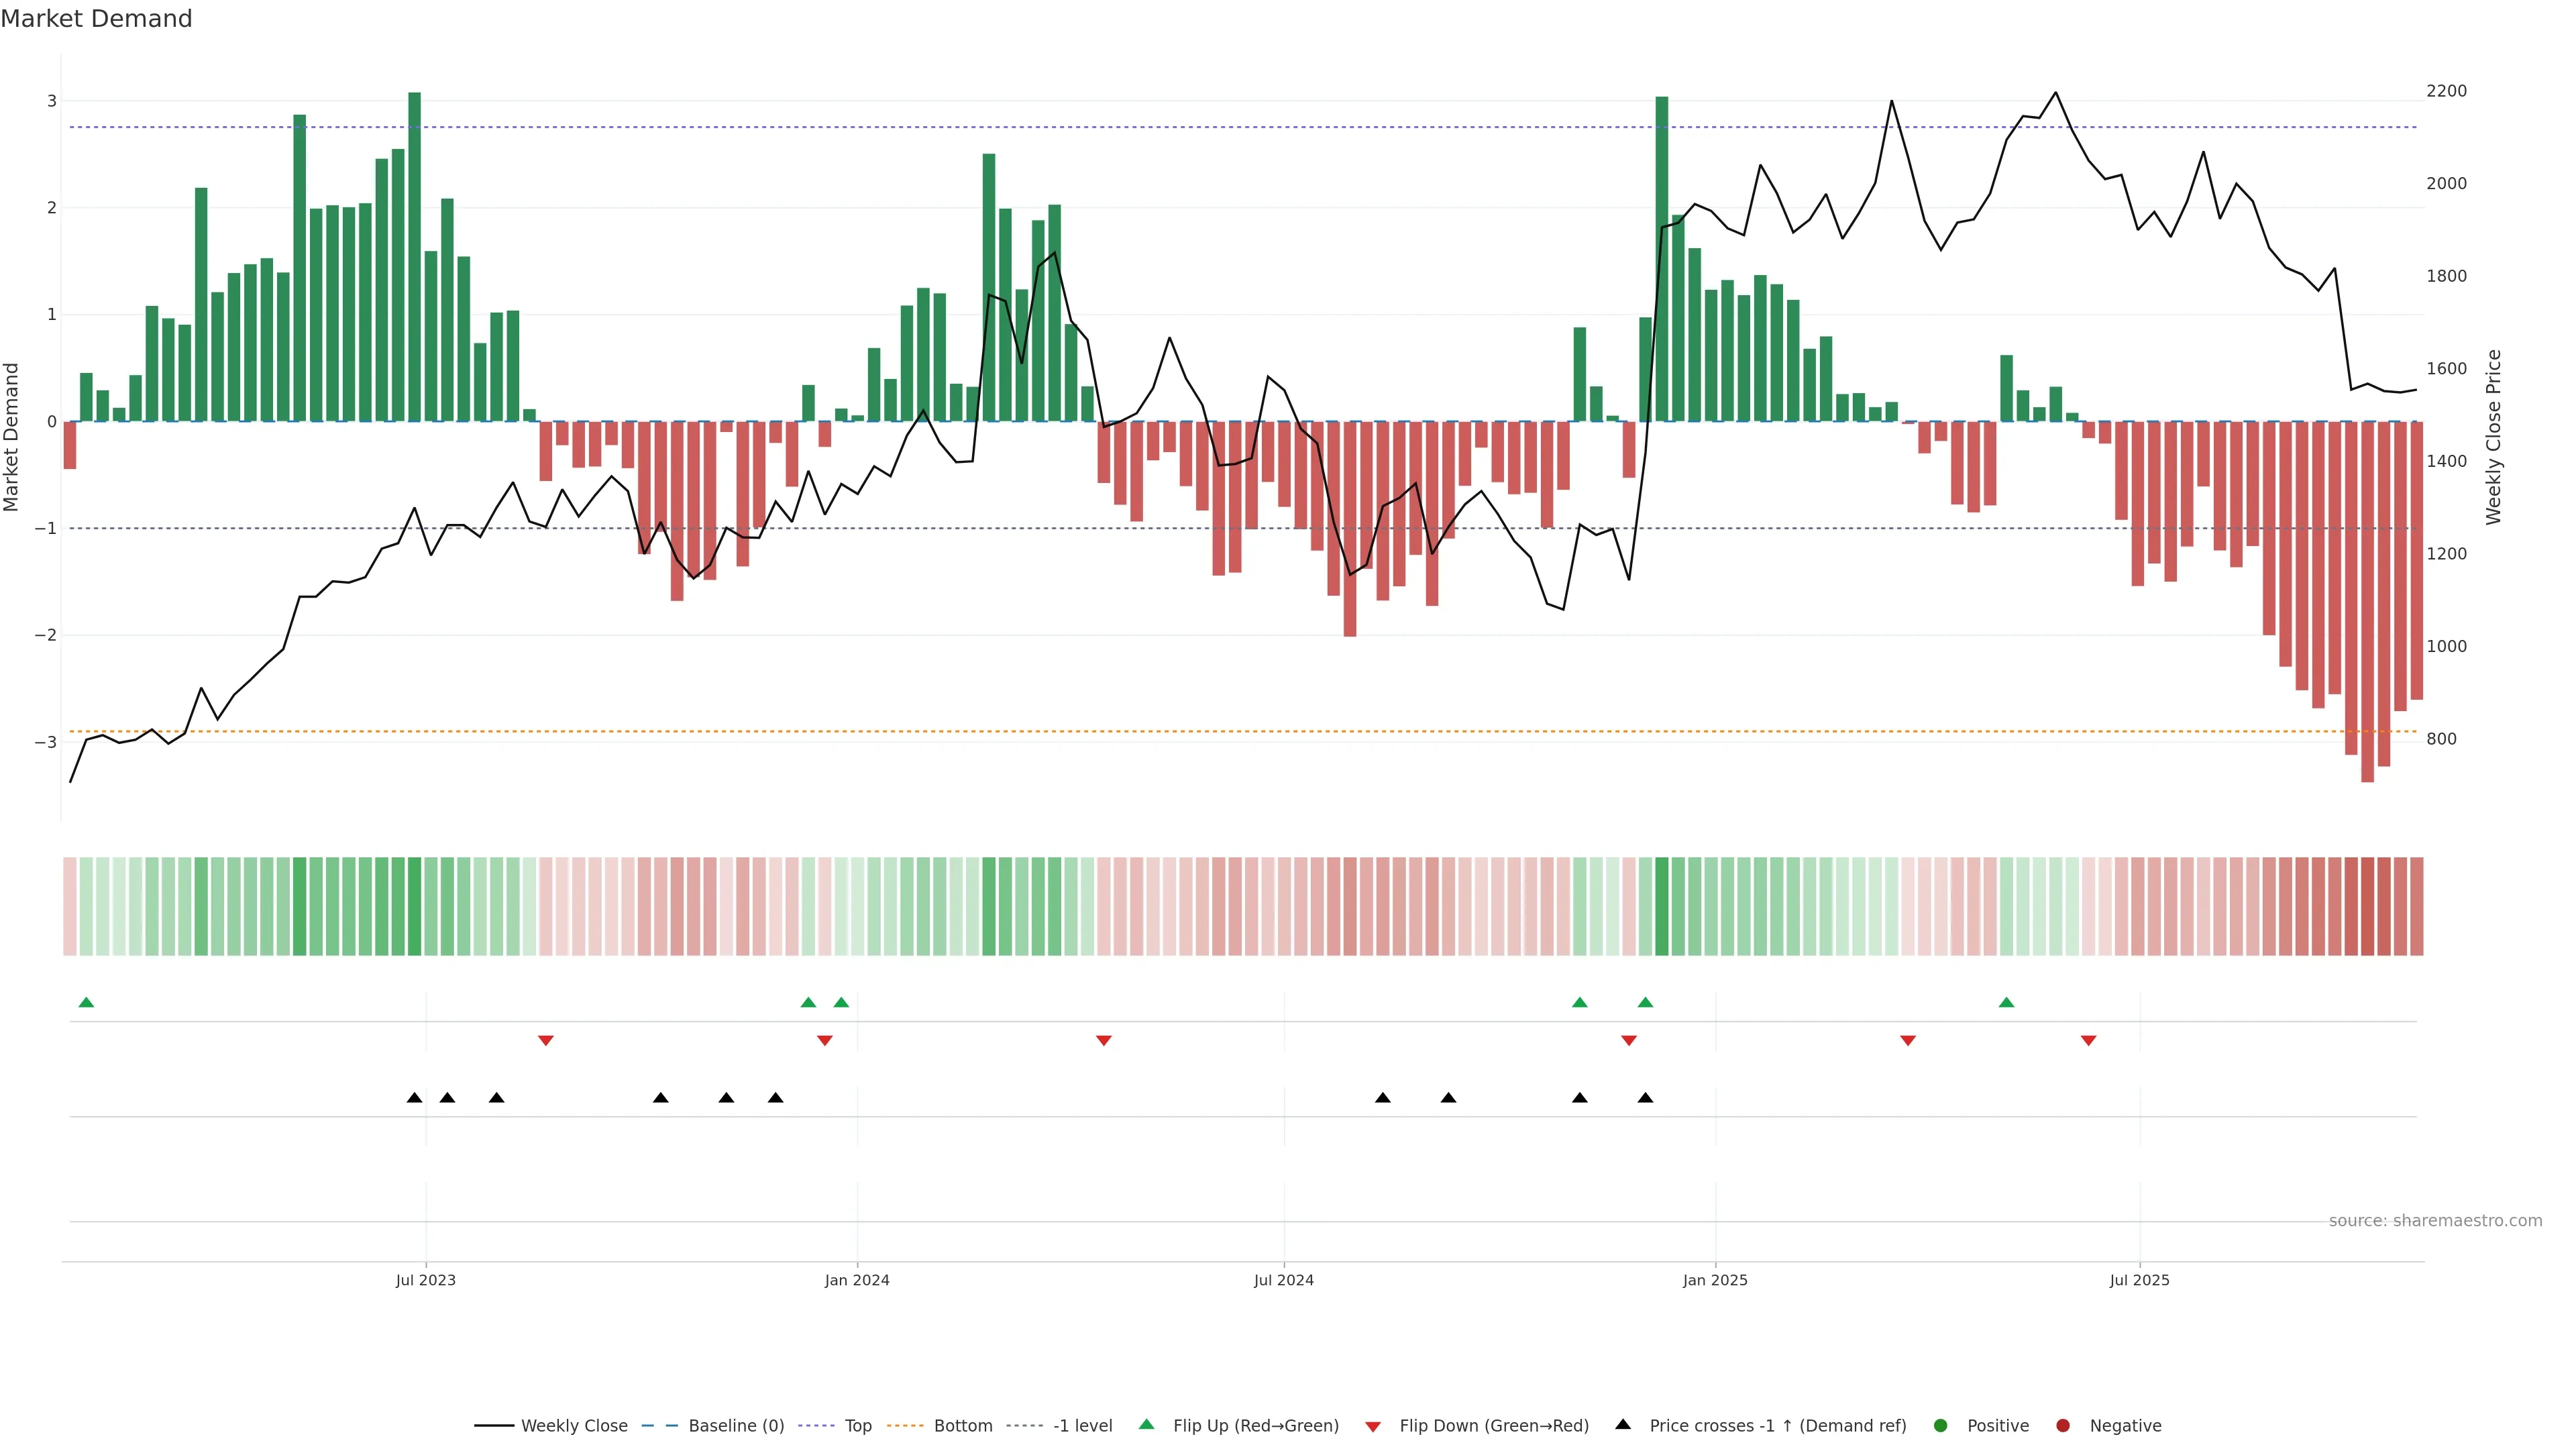Click the Jul 2023 axis label
Image resolution: width=2576 pixels, height=1449 pixels.
point(425,1280)
